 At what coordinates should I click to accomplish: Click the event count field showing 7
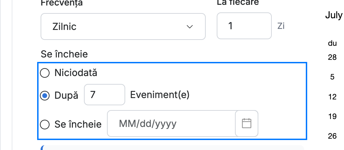click(105, 95)
